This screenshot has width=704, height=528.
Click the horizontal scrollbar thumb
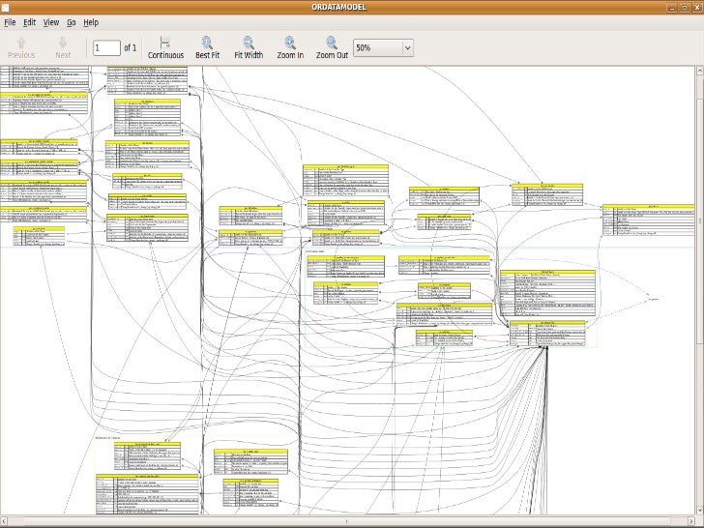click(x=348, y=523)
